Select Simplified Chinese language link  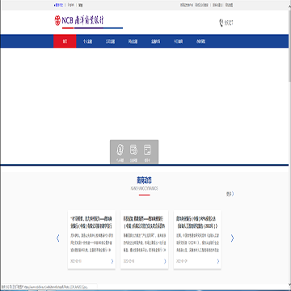pos(59,5)
